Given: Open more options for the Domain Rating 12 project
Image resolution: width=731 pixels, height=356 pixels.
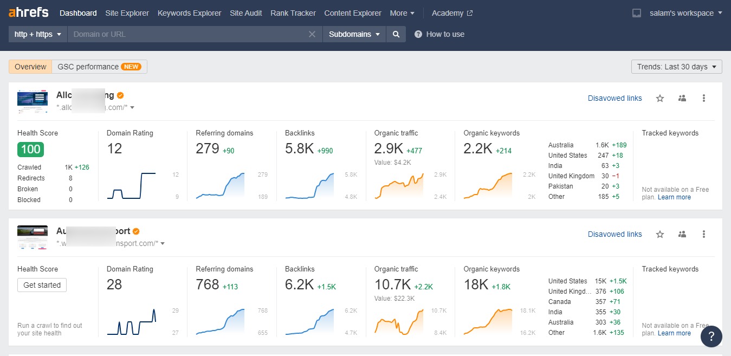Looking at the screenshot, I should tap(704, 98).
